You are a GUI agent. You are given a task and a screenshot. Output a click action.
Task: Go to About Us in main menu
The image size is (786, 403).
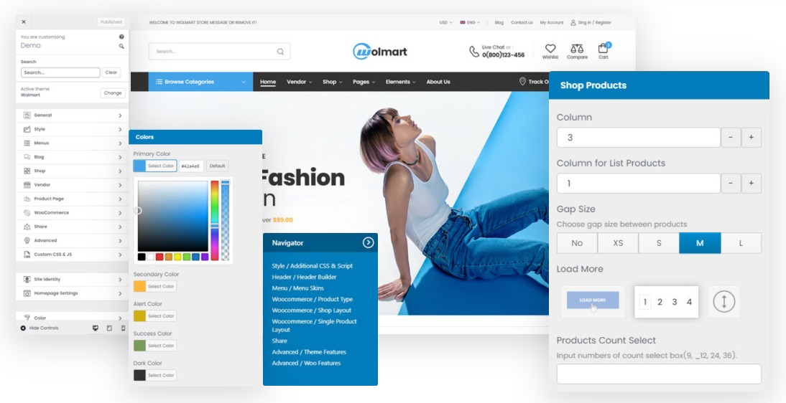coord(438,82)
